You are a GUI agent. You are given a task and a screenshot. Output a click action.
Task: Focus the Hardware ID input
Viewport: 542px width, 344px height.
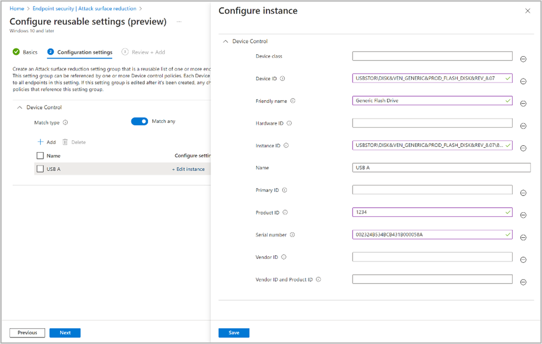coord(432,123)
